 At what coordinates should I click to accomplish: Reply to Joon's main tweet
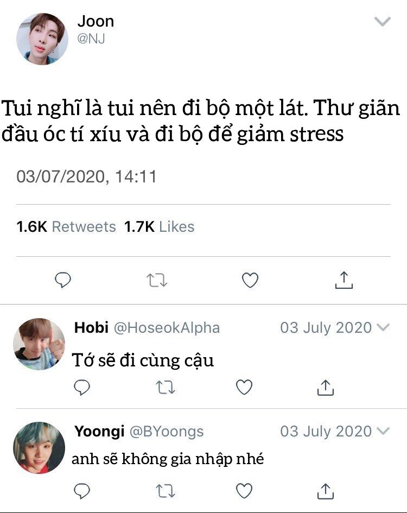click(63, 280)
